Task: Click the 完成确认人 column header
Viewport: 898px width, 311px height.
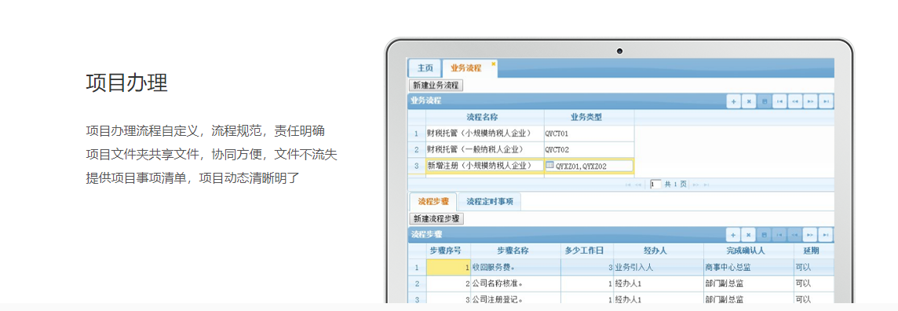Action: [749, 251]
